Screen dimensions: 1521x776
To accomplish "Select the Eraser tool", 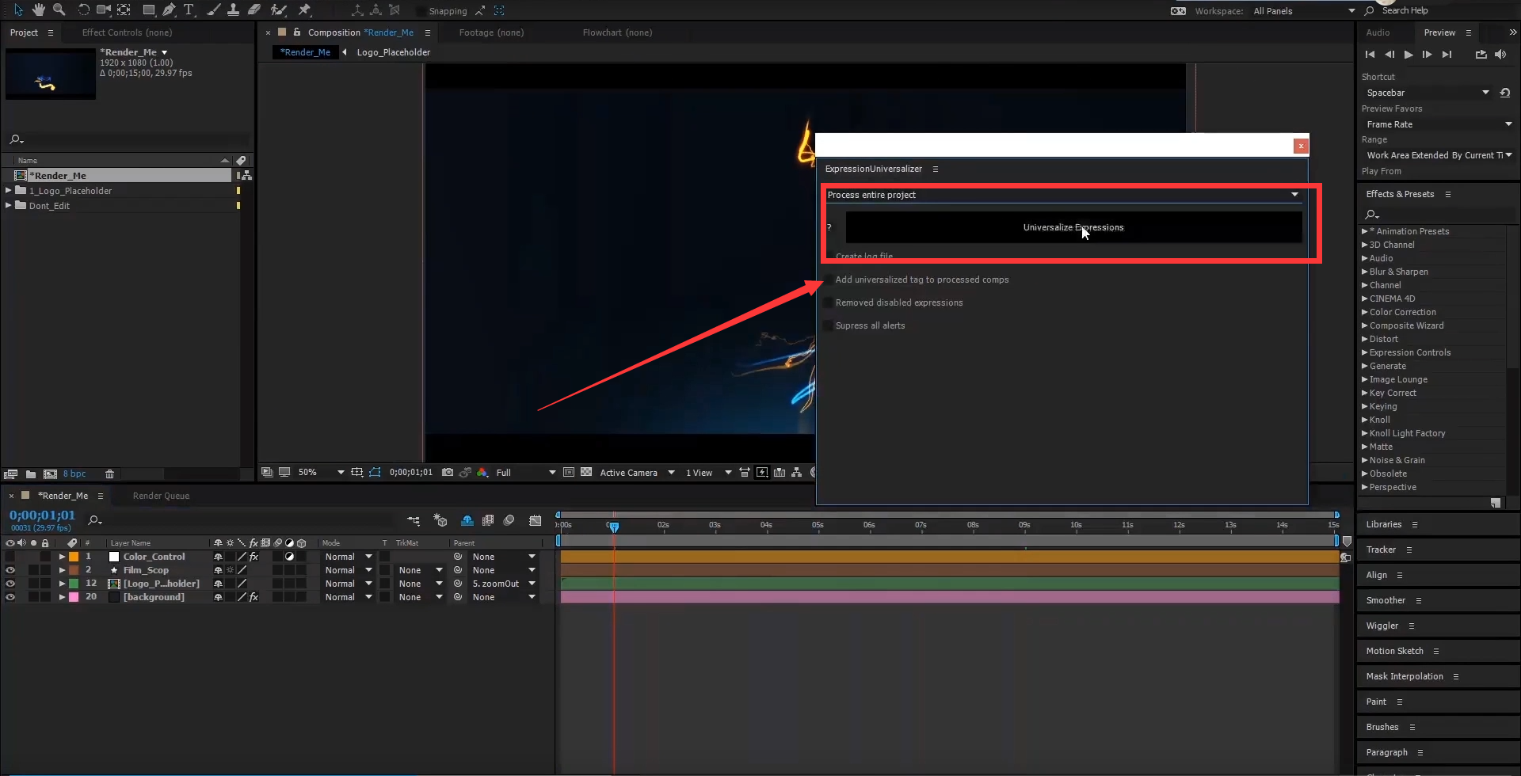I will coord(254,10).
